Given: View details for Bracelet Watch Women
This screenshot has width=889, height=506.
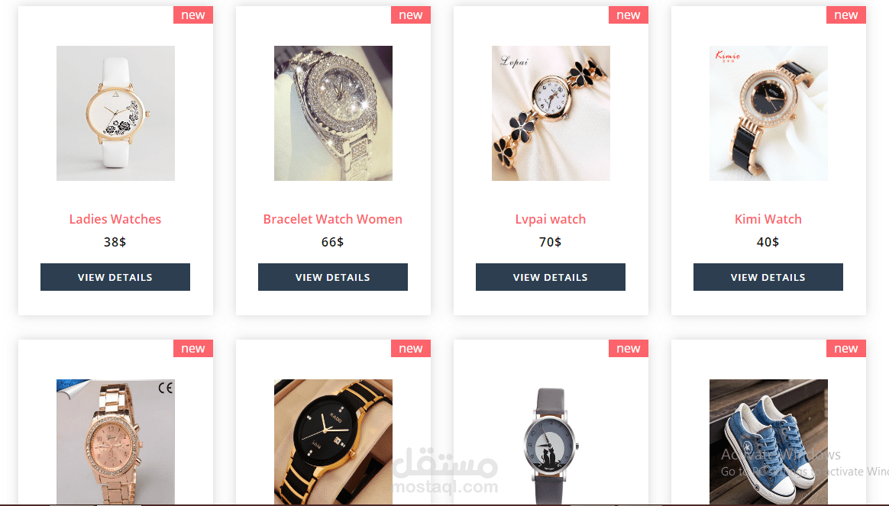Looking at the screenshot, I should click(333, 277).
